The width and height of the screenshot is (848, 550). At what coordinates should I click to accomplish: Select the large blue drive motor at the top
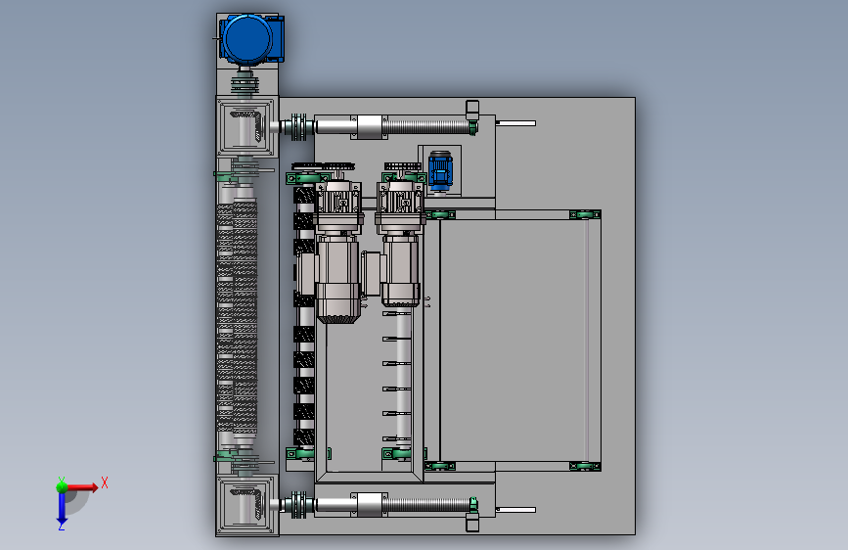(251, 39)
